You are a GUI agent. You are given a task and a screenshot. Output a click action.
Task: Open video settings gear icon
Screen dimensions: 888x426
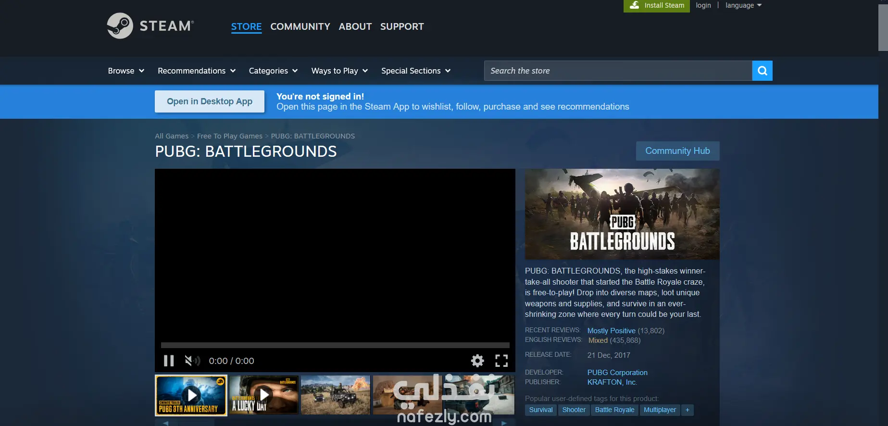click(477, 361)
